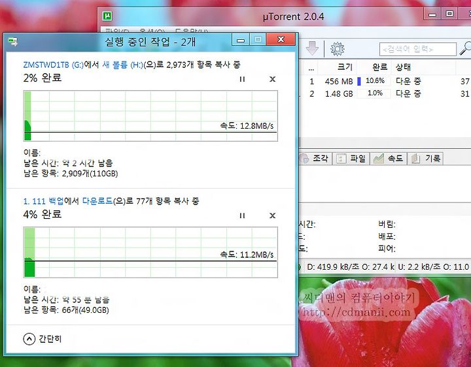Pause the G: to H: copy job
Screen dimensions: 471x367
coord(242,79)
